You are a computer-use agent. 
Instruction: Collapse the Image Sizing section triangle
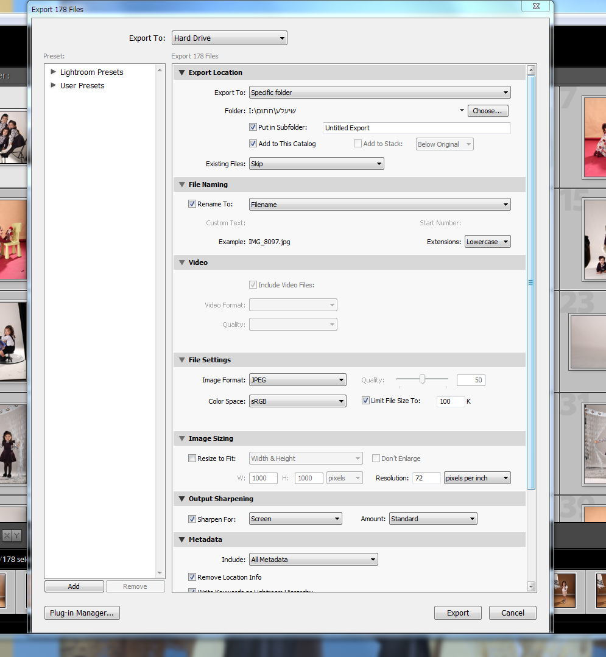tap(182, 438)
